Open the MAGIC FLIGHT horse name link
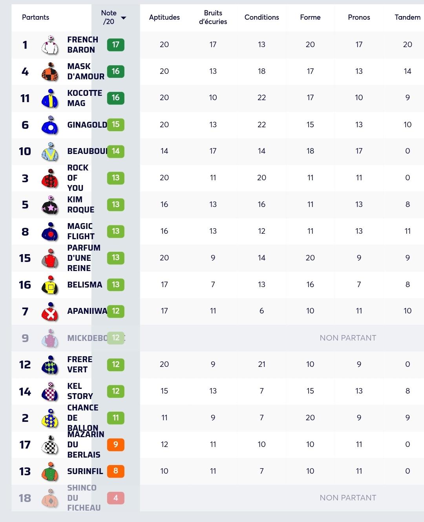 [81, 231]
